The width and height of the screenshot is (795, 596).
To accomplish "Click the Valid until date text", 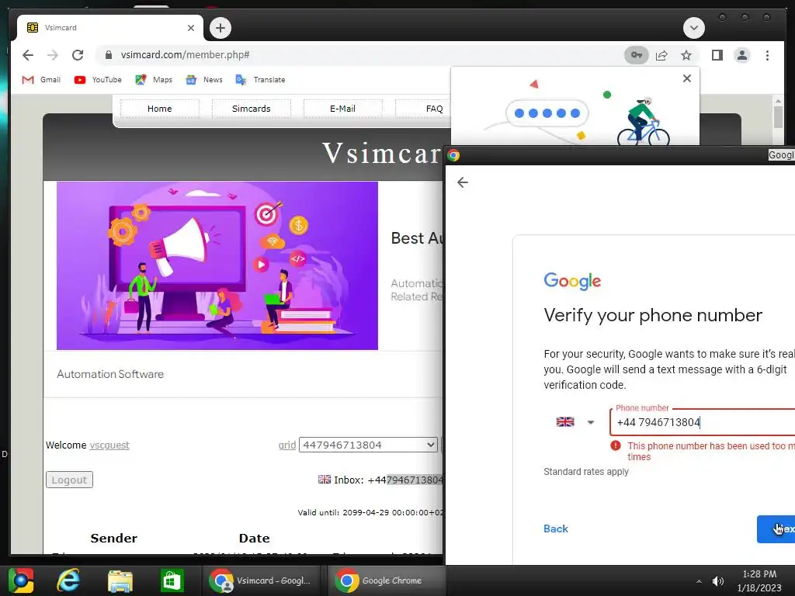I will 370,512.
